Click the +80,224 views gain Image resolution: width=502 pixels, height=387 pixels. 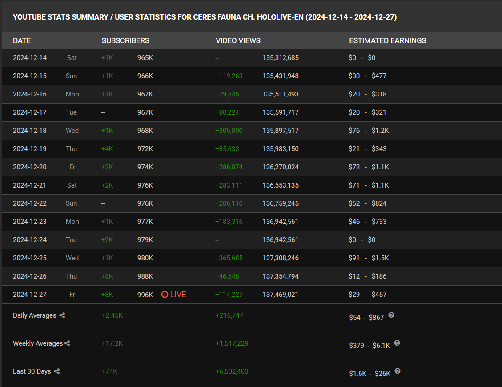coord(227,112)
